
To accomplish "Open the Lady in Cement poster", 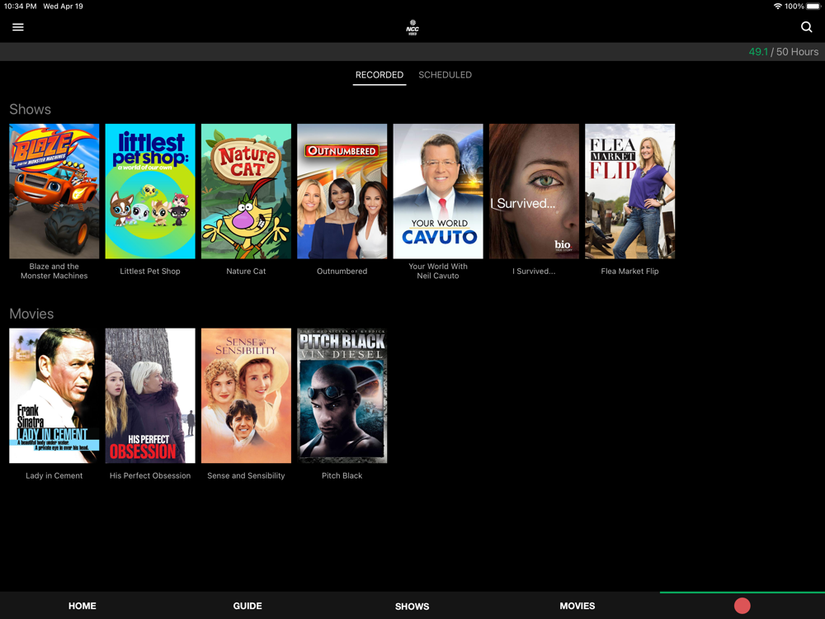I will (x=54, y=396).
